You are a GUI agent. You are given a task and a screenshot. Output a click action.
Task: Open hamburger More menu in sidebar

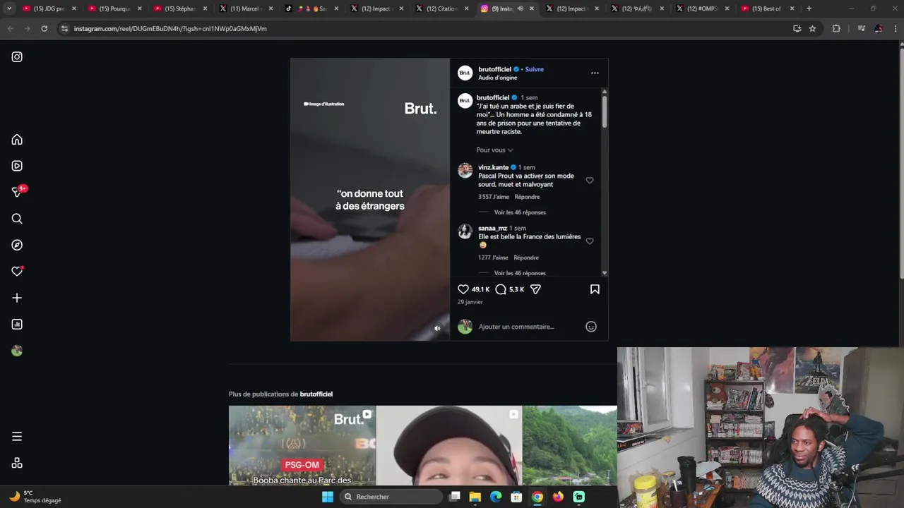click(x=17, y=437)
